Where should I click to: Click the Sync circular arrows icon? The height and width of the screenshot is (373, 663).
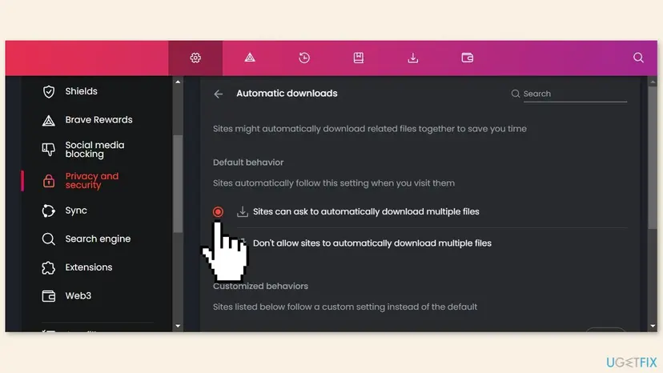tap(49, 211)
